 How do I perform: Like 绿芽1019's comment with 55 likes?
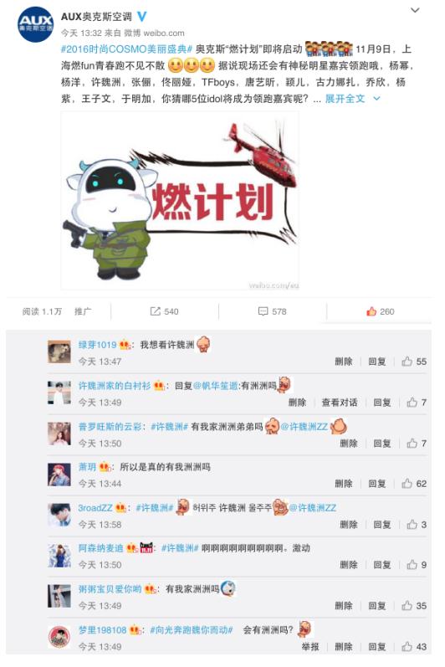(x=414, y=362)
